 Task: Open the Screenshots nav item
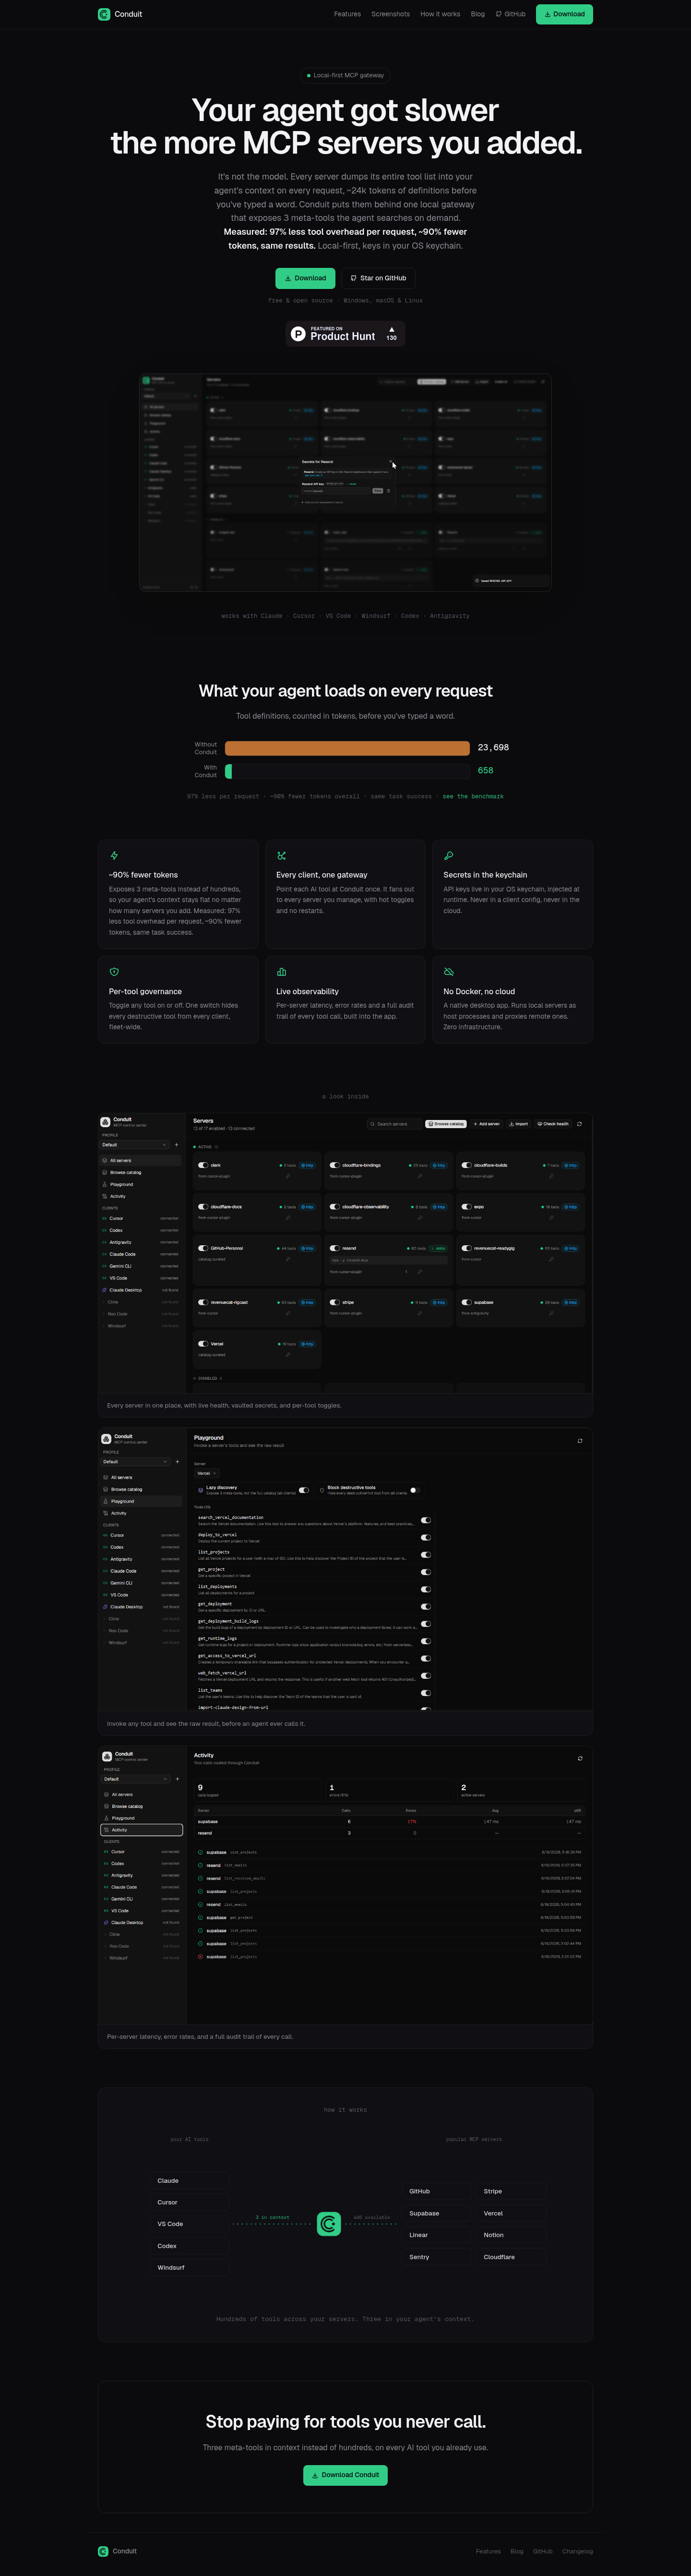[x=390, y=14]
